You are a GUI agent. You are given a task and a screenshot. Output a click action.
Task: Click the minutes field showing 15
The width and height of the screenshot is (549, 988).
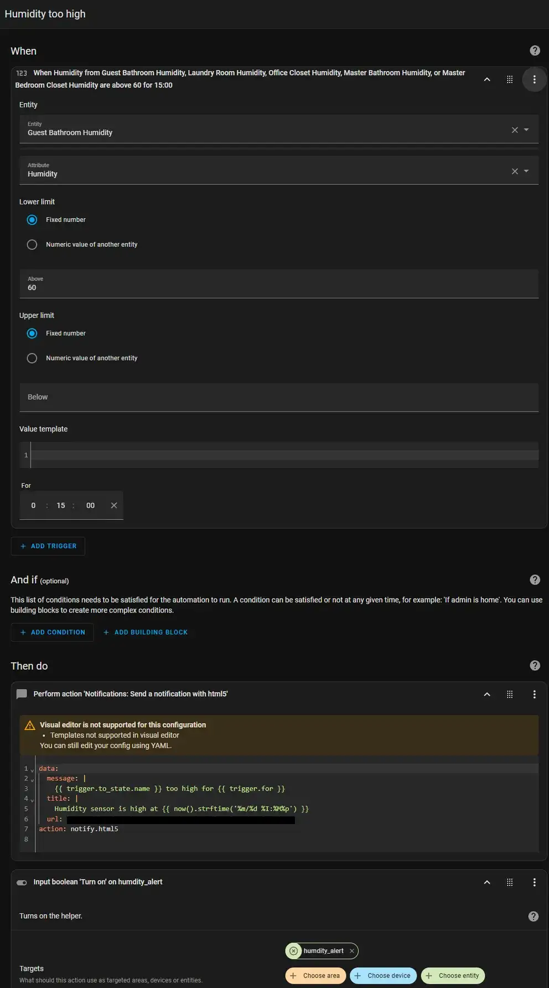point(61,505)
